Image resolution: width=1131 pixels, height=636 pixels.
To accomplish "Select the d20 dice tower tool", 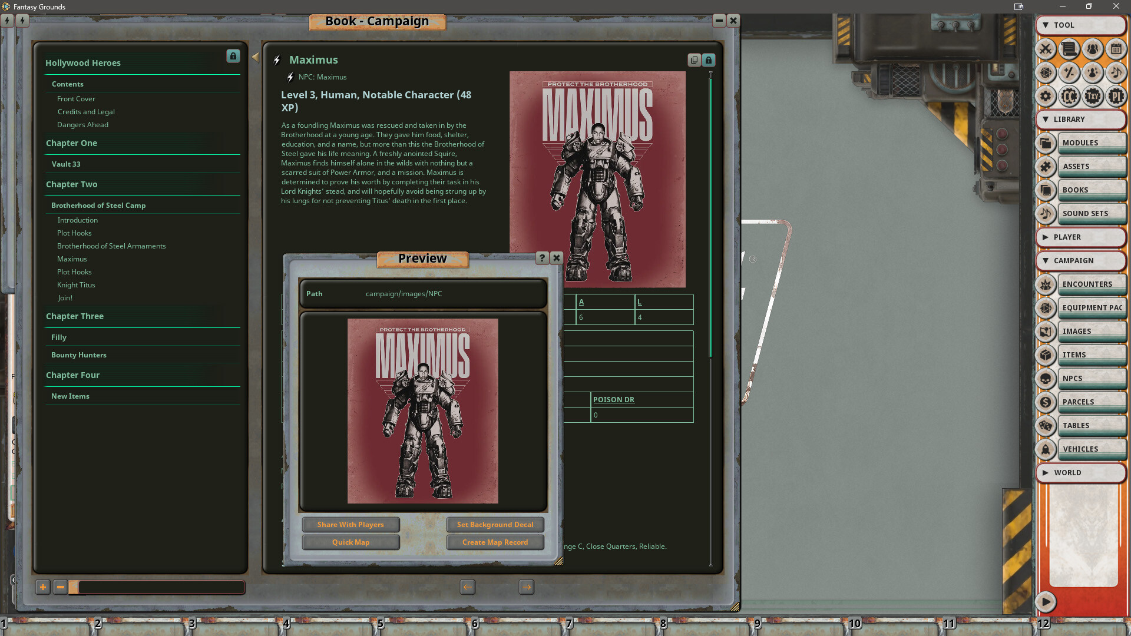I will point(1046,72).
